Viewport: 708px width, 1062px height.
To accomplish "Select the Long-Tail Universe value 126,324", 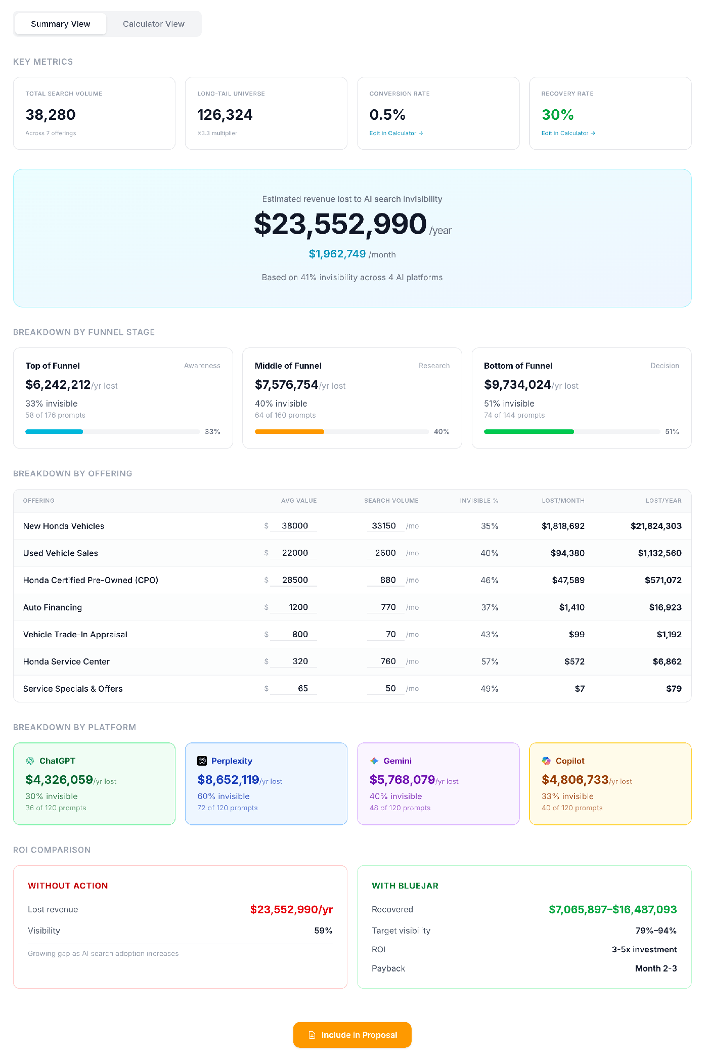I will (x=225, y=115).
